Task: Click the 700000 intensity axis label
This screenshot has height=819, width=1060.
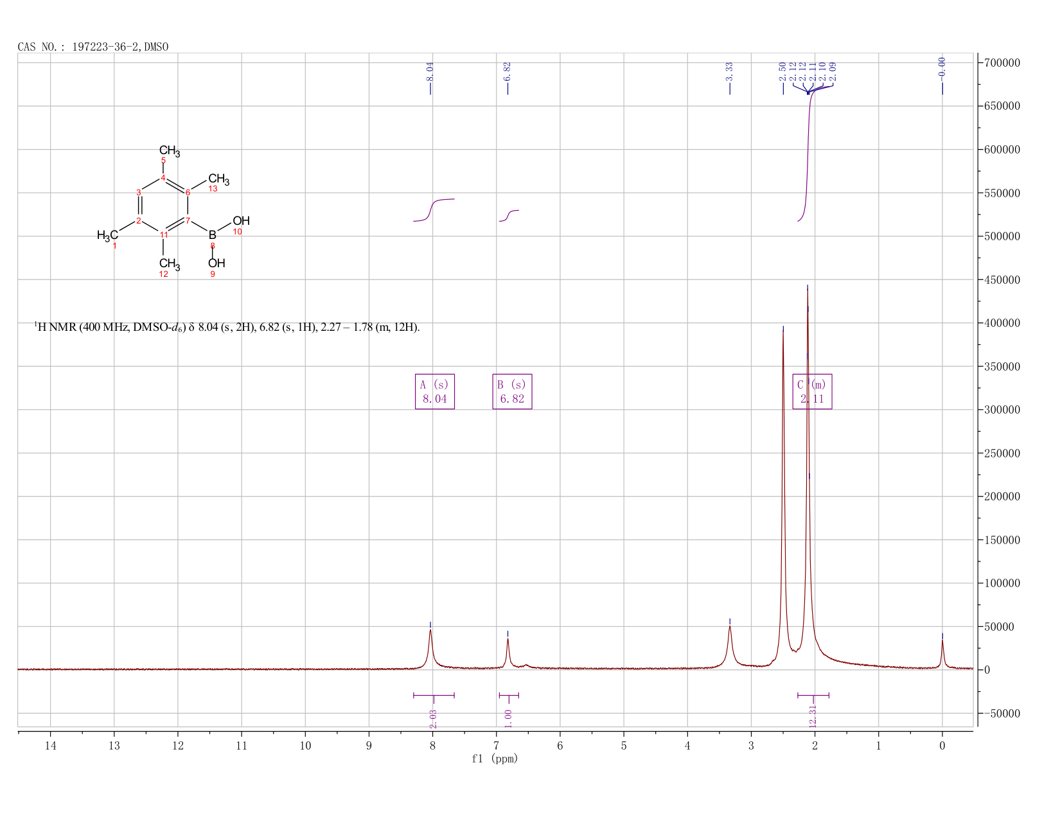Action: (1002, 63)
